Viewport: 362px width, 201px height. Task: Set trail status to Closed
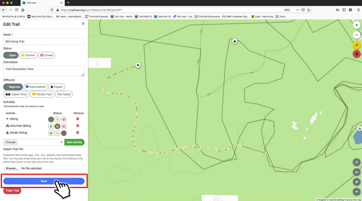[46, 55]
